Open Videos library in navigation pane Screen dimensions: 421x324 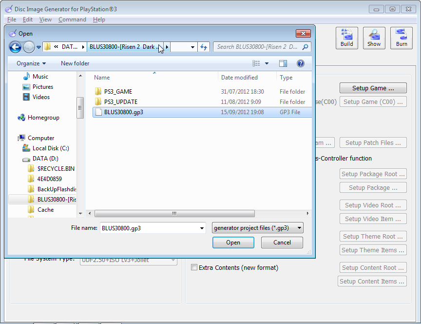pyautogui.click(x=36, y=97)
